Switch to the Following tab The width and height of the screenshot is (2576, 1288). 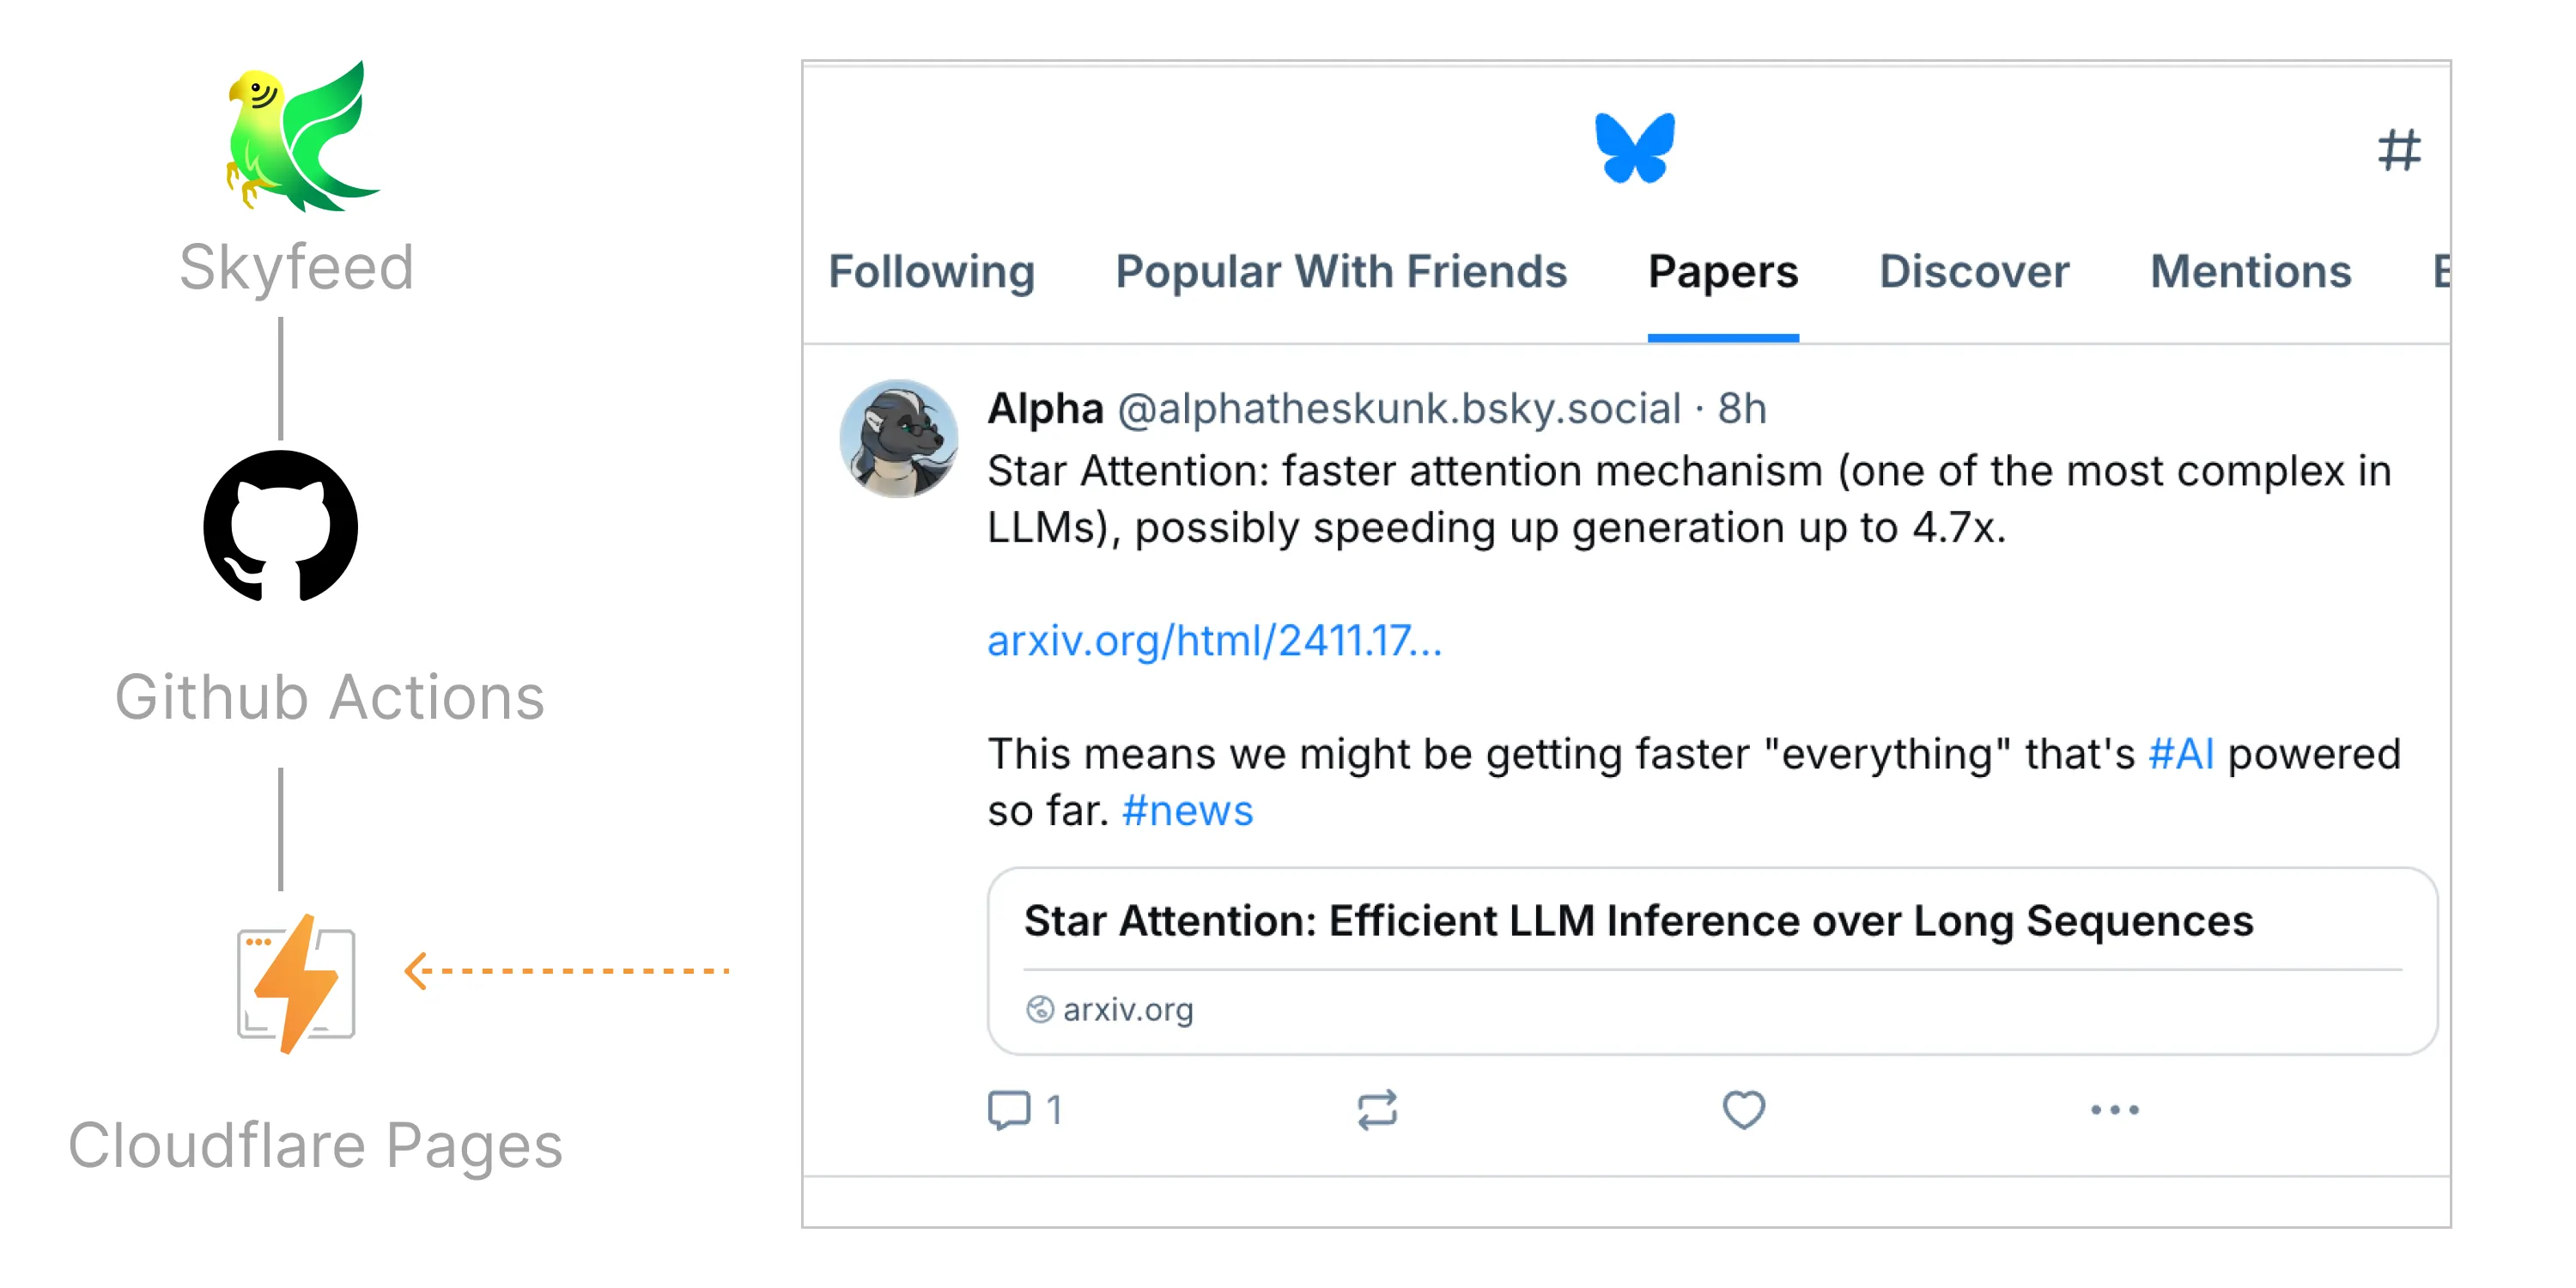(931, 272)
